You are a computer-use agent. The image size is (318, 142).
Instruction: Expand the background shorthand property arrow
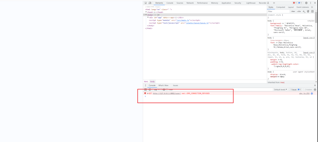click(283, 23)
